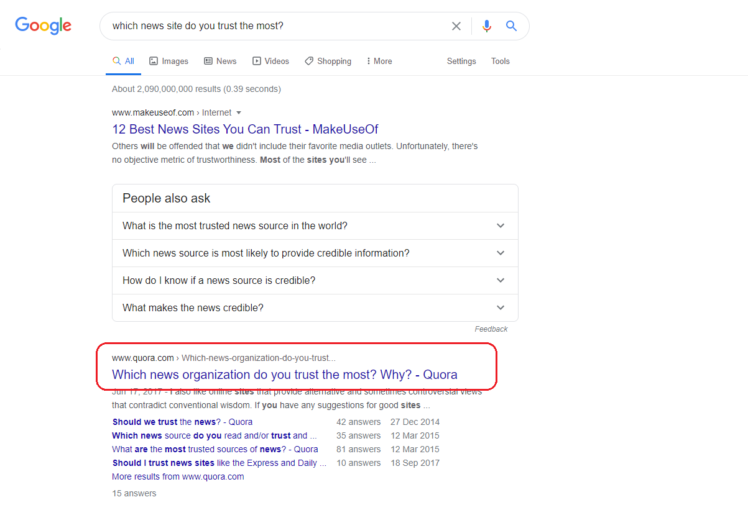The width and height of the screenshot is (748, 510).
Task: Click the '81 answers' text
Action: (x=359, y=449)
